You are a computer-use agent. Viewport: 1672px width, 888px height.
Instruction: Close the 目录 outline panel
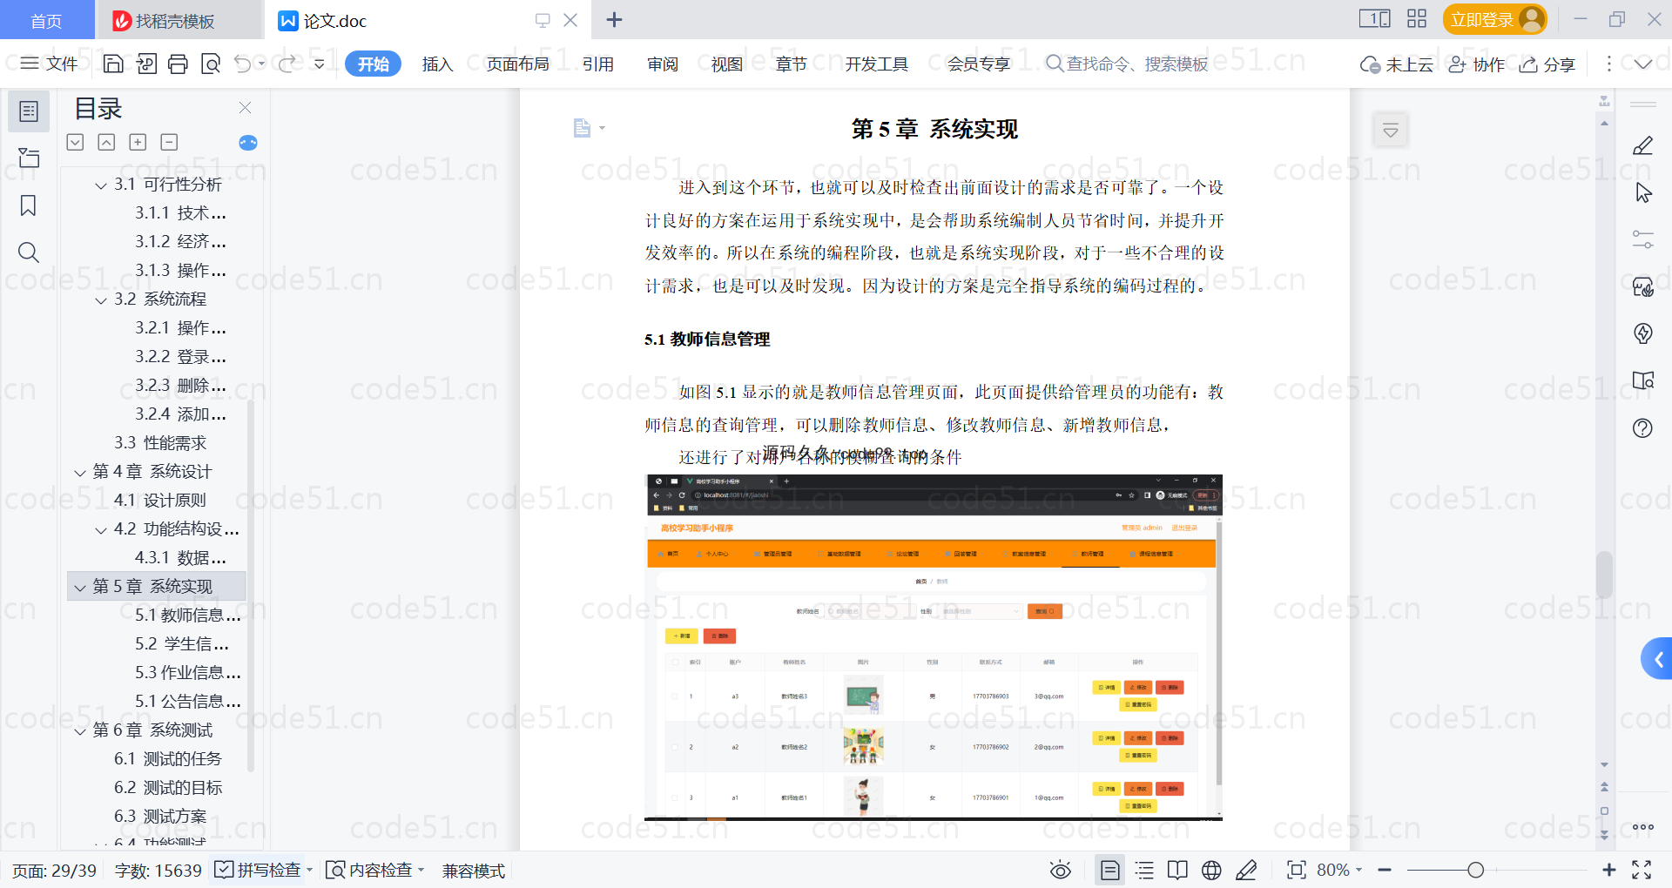[245, 108]
